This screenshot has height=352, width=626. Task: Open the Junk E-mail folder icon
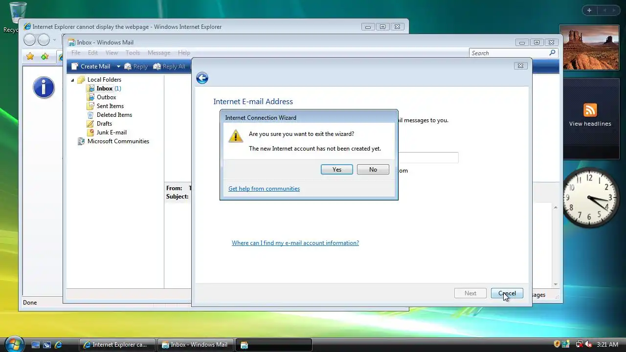pyautogui.click(x=90, y=132)
